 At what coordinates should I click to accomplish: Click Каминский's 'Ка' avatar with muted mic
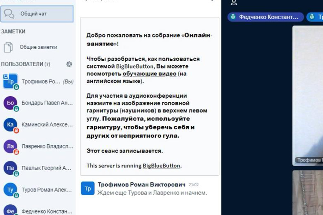point(10,125)
